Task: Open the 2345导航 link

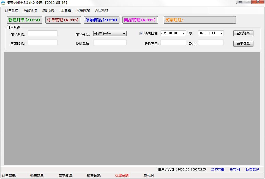Action: pyautogui.click(x=218, y=169)
